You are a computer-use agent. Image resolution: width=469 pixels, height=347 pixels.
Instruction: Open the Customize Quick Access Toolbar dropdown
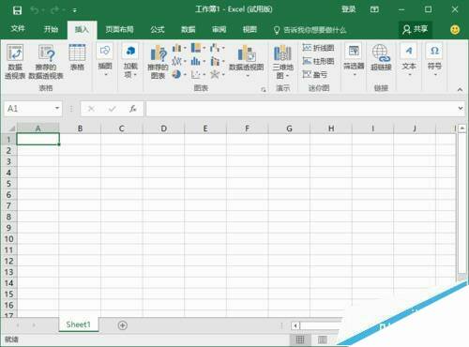[75, 10]
